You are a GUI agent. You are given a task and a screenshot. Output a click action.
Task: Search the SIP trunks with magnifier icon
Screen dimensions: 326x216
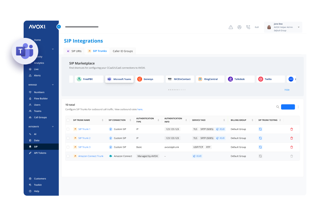(x=278, y=107)
